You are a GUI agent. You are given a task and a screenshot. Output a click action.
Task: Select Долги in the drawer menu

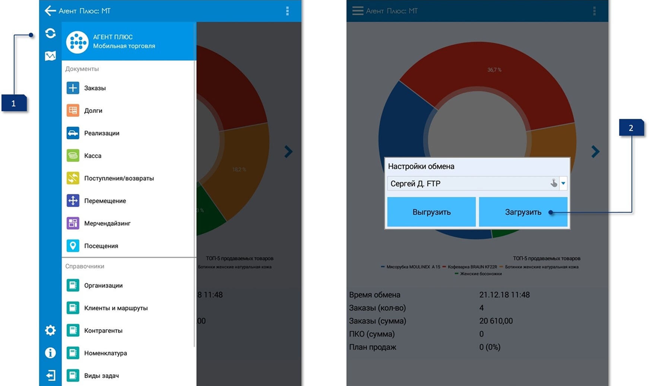(x=93, y=111)
